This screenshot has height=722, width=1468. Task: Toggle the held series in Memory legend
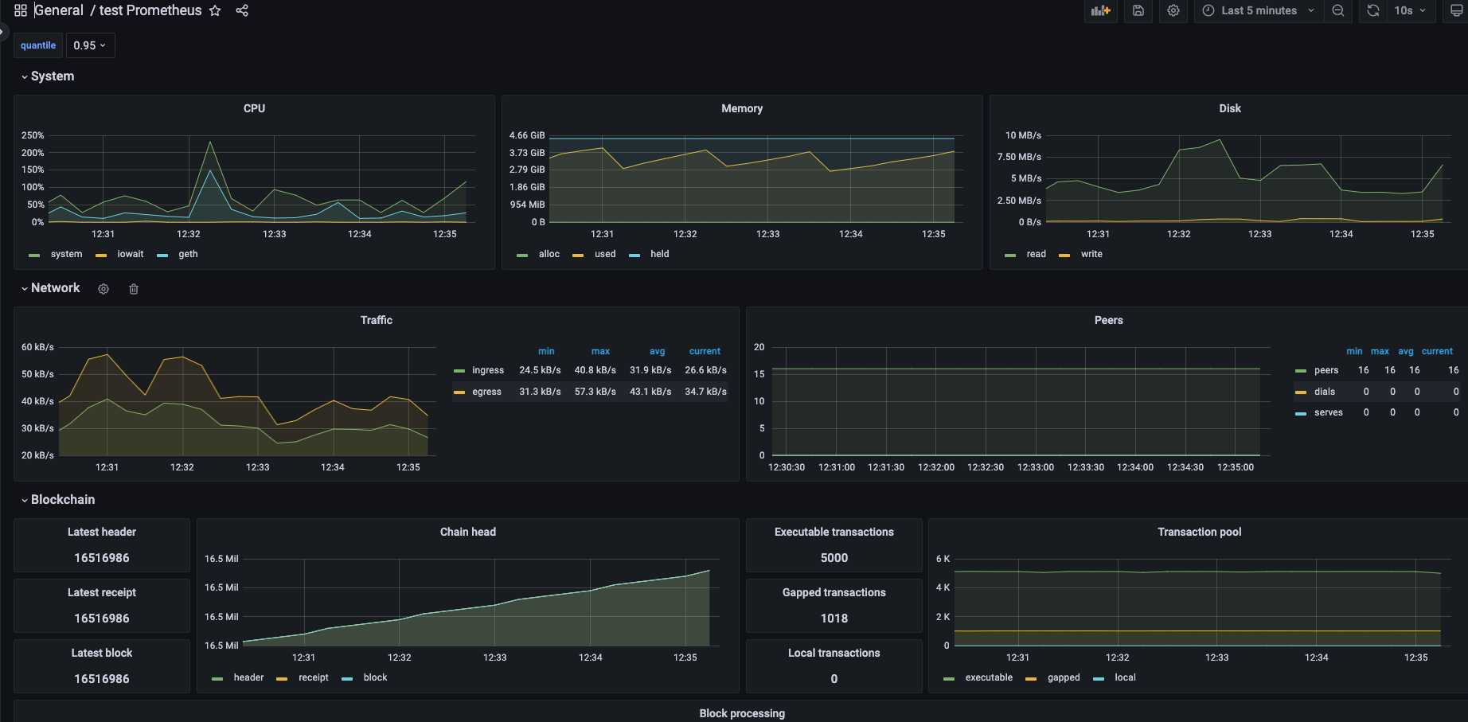tap(660, 254)
